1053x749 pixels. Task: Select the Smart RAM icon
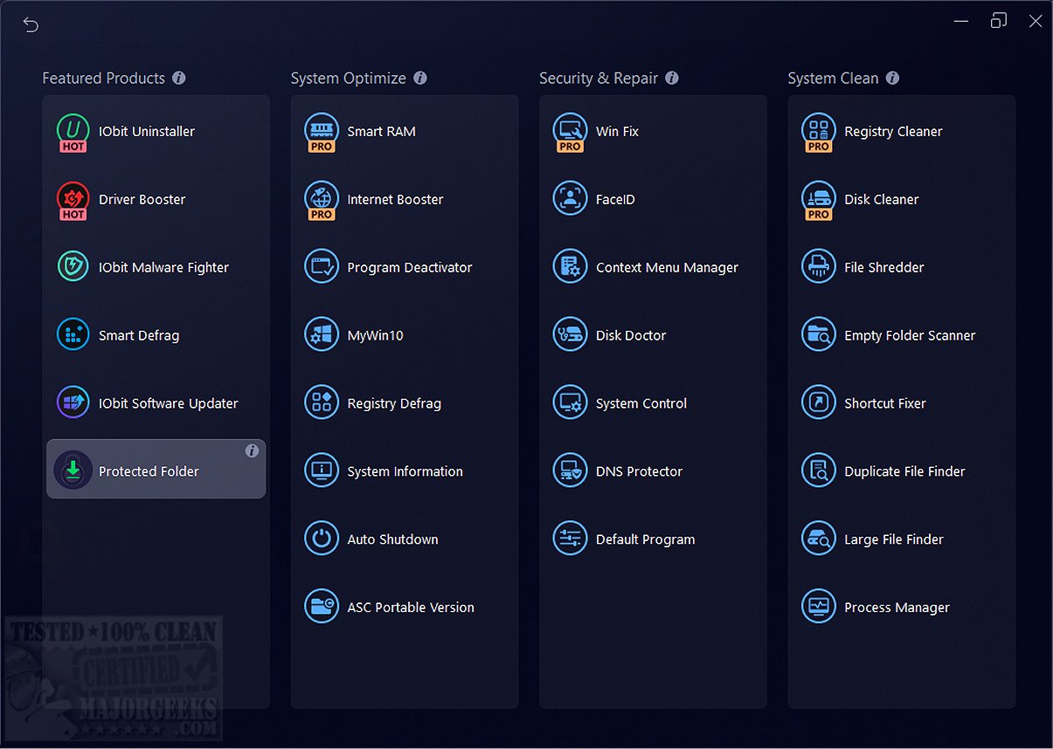click(322, 131)
